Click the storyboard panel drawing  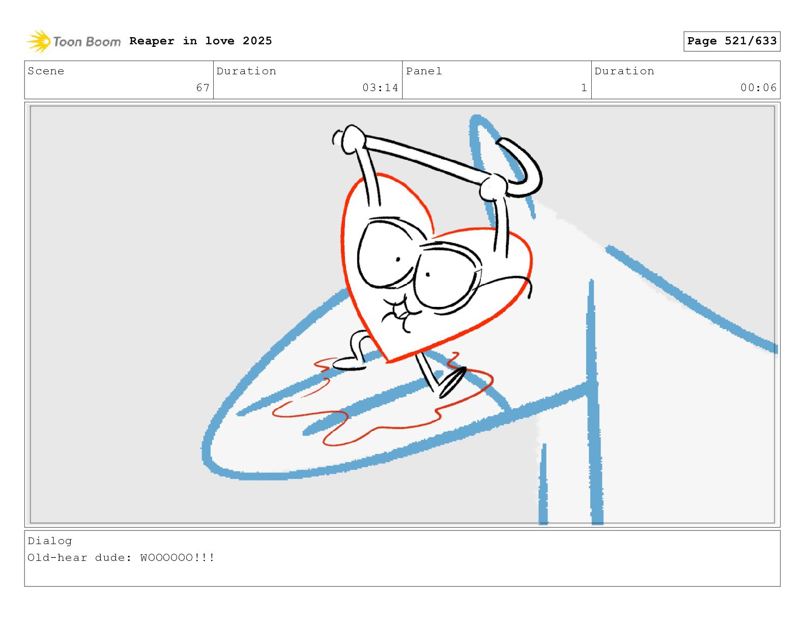pos(402,315)
